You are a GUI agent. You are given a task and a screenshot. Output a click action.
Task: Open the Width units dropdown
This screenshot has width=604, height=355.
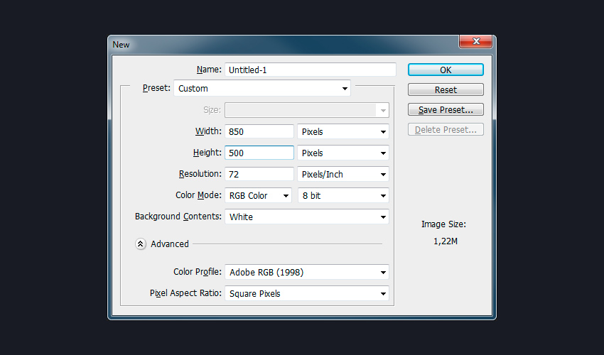[x=343, y=131]
